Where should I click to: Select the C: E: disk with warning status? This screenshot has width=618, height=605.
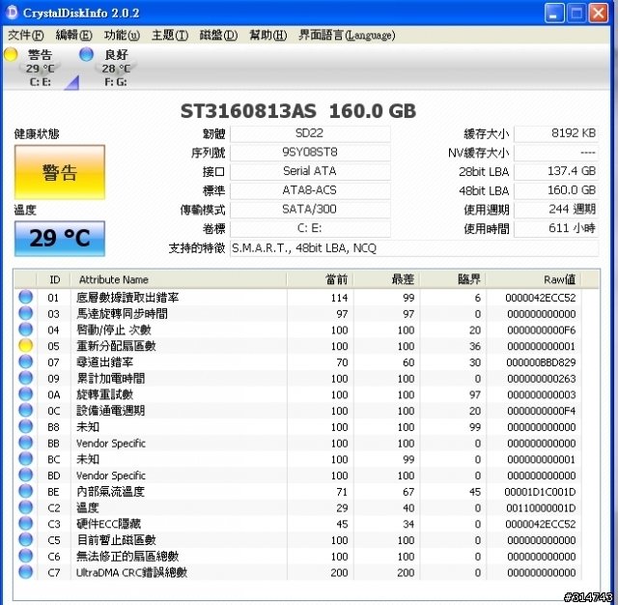(40, 68)
